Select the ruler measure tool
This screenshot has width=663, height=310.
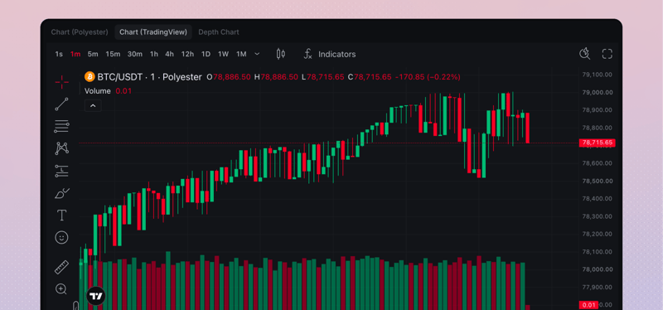coord(61,267)
